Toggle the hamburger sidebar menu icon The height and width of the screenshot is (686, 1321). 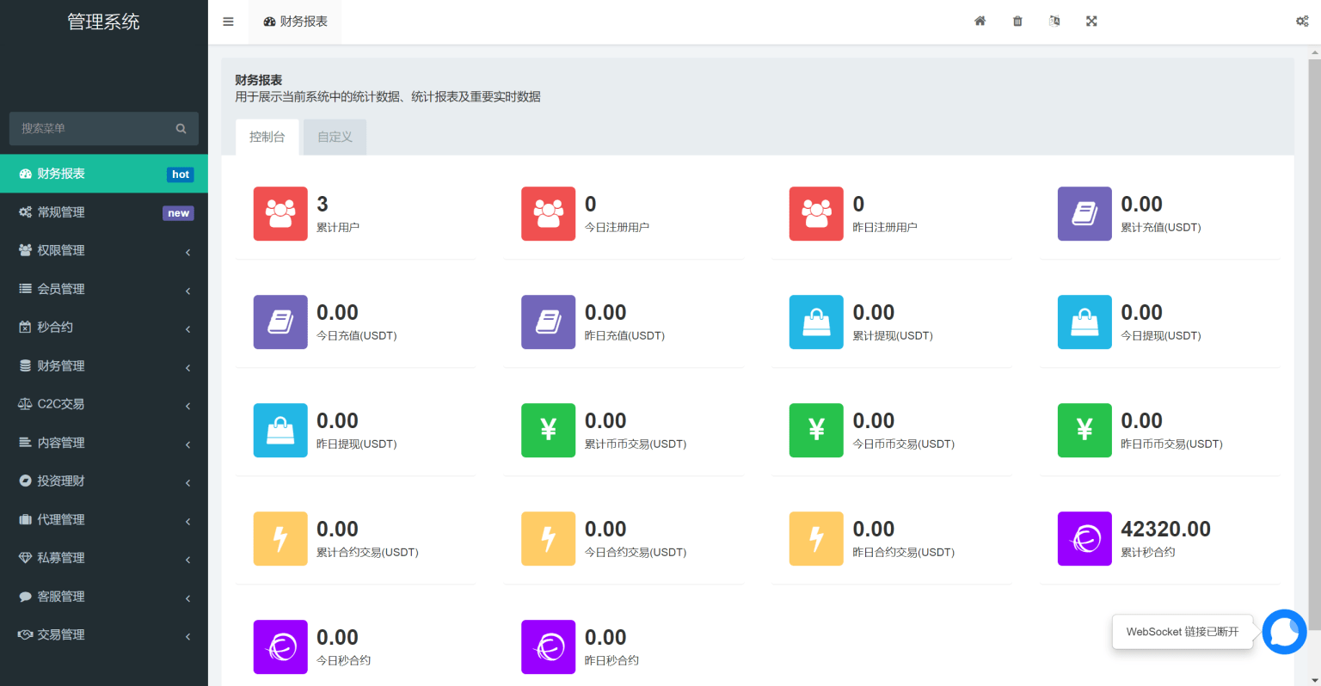click(228, 21)
